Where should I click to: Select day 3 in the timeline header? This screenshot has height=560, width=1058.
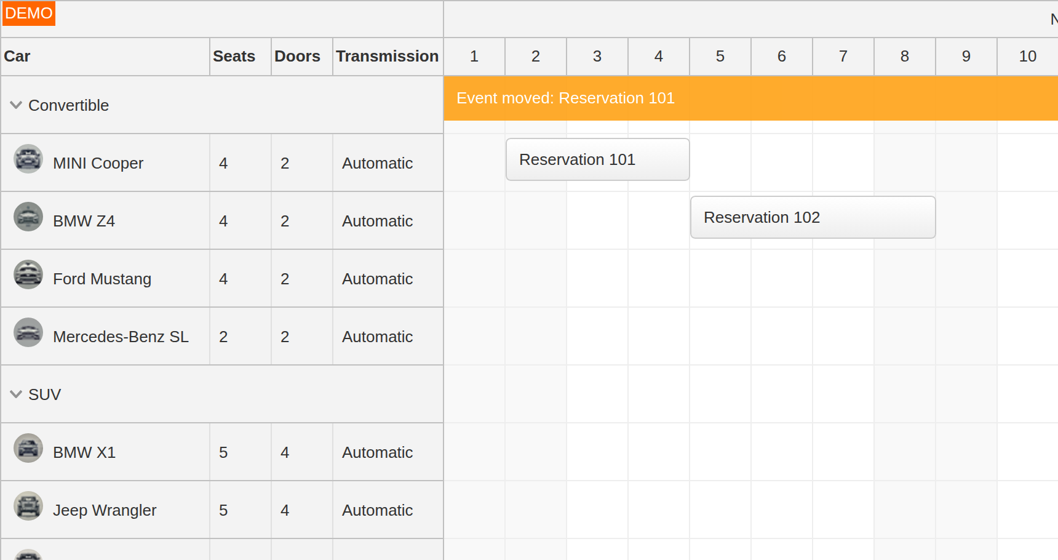[x=597, y=57]
